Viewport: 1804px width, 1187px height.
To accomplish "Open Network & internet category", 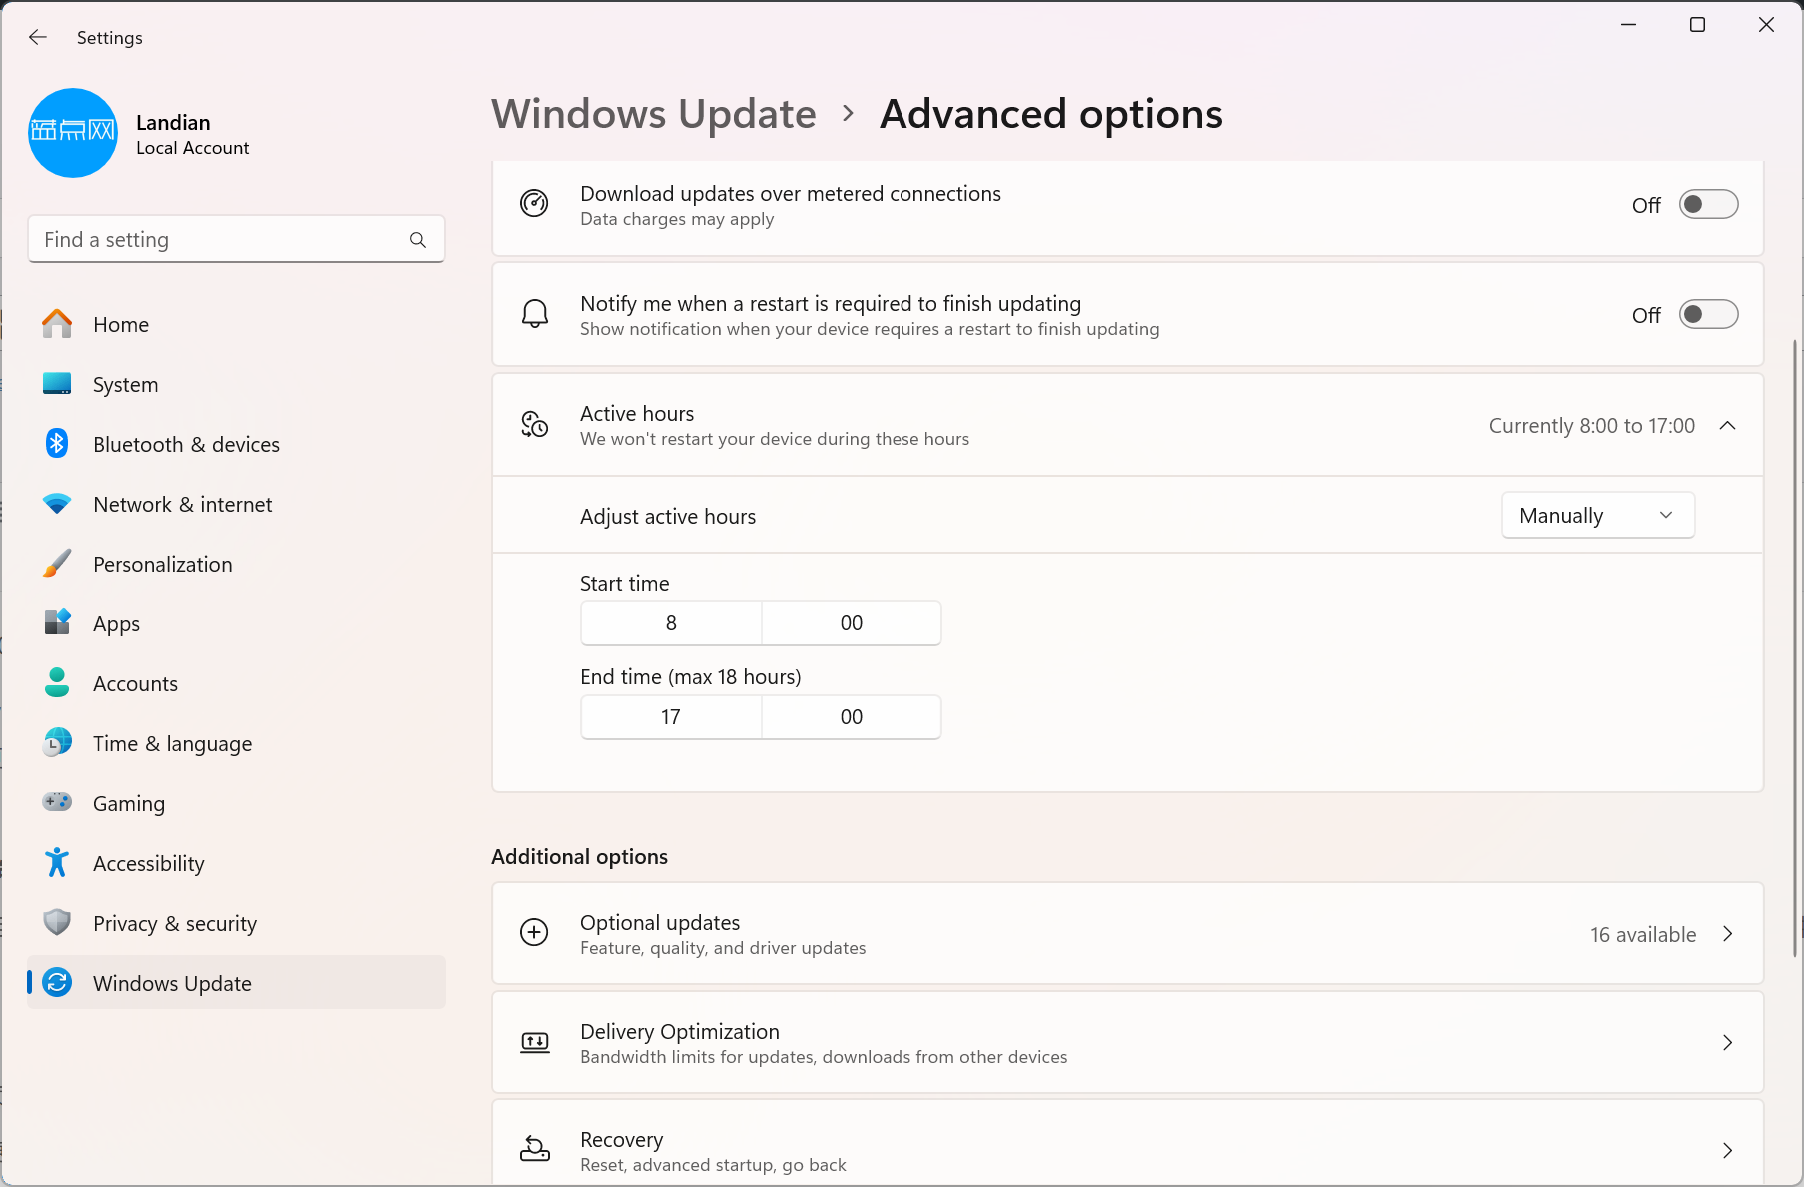I will click(x=236, y=504).
